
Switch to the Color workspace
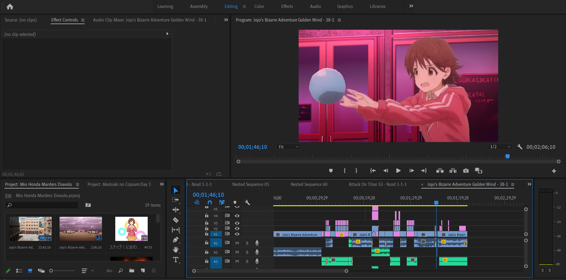click(259, 6)
